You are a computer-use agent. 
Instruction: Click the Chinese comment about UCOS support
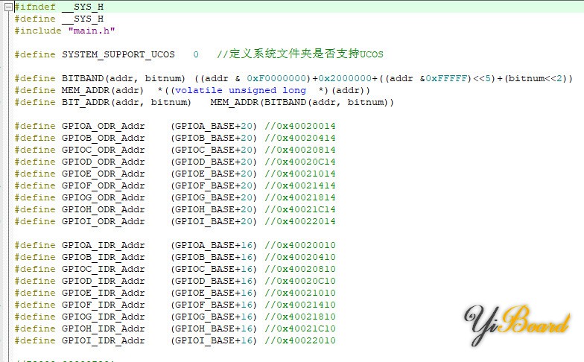(300, 54)
